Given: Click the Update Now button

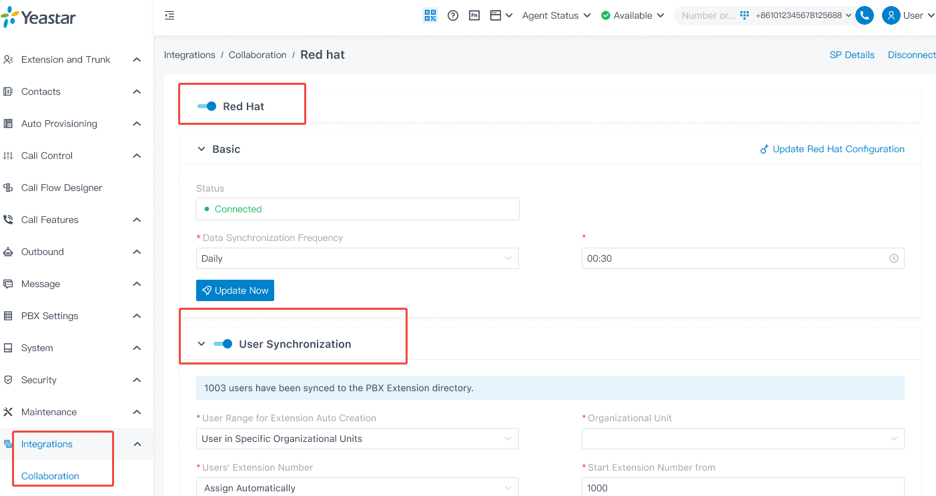Looking at the screenshot, I should tap(235, 290).
